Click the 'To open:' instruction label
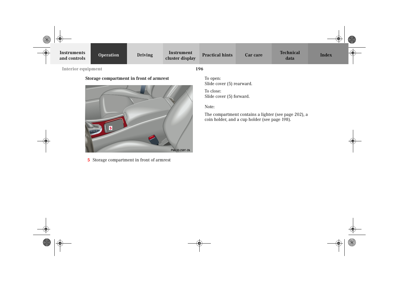The image size is (399, 282). coord(213,78)
